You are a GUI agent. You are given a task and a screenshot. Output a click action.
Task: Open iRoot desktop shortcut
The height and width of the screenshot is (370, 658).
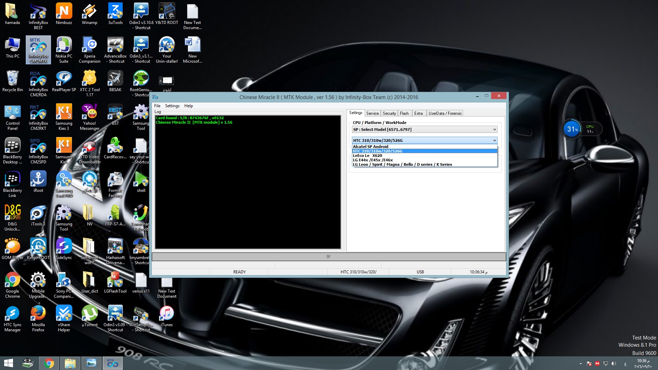[x=38, y=182]
